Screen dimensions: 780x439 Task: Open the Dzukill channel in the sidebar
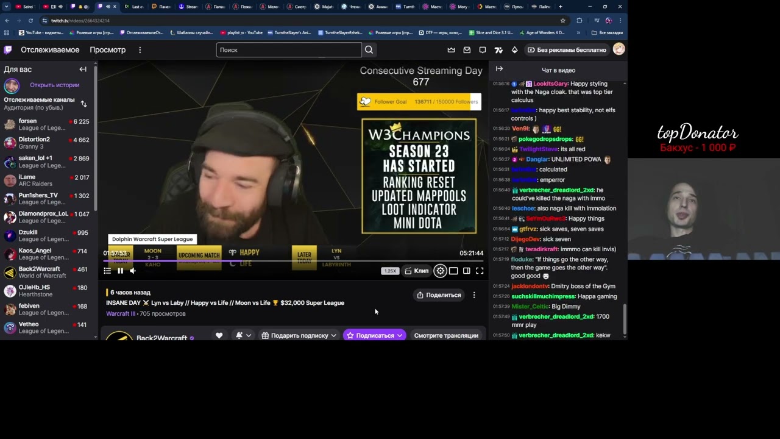(47, 235)
